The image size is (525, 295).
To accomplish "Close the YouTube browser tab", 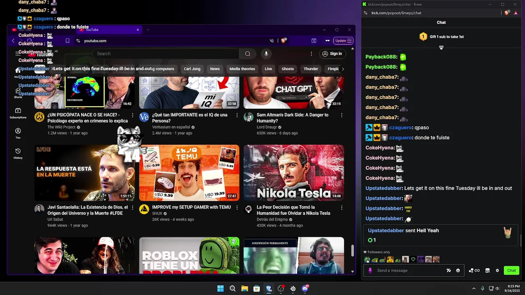I will point(138,29).
